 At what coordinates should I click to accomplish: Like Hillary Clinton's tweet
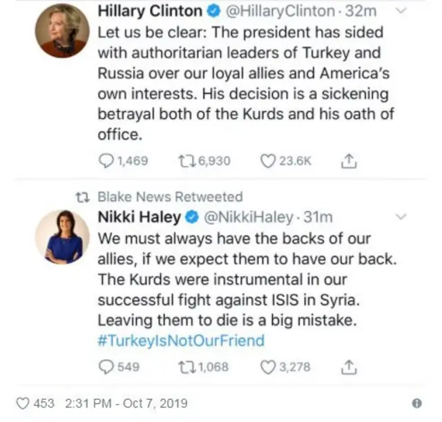[268, 161]
